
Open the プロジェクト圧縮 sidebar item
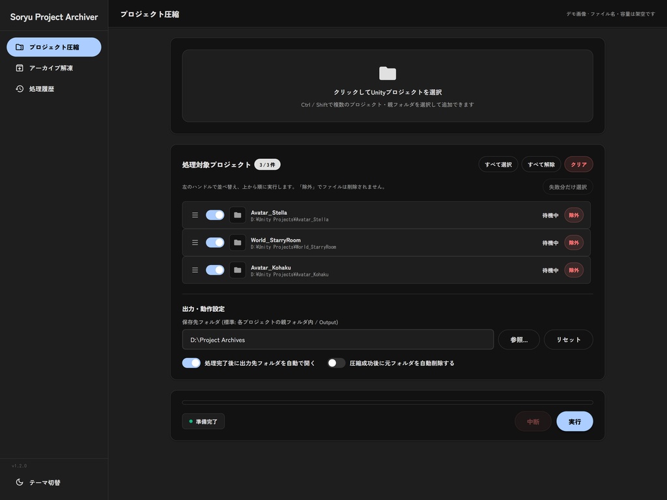click(x=54, y=47)
